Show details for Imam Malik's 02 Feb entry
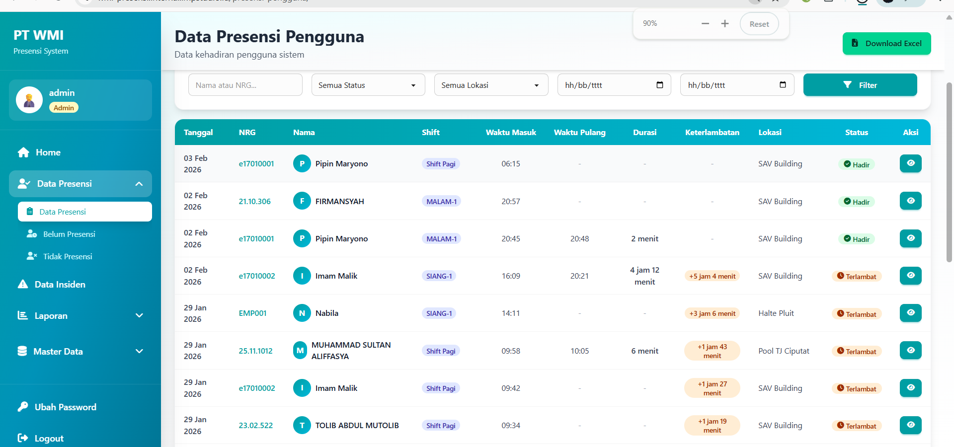954x447 pixels. (910, 276)
